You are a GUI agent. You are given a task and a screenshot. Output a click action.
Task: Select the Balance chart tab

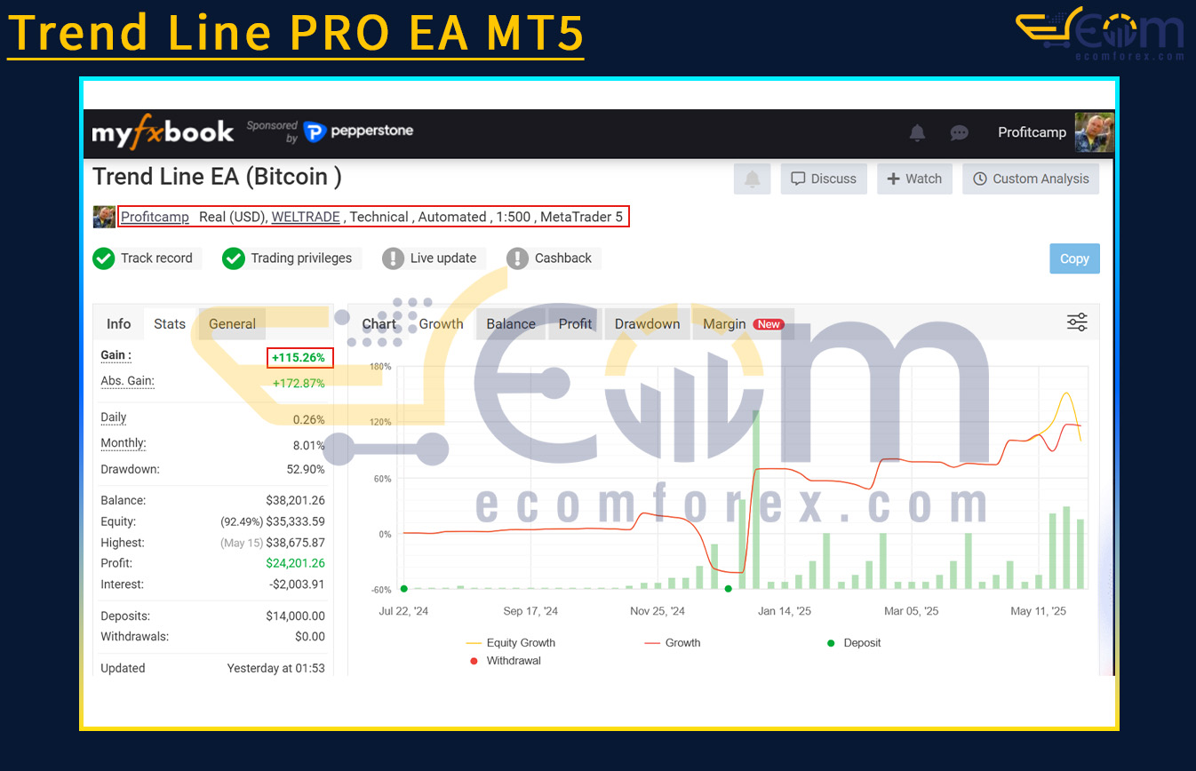[x=511, y=324]
